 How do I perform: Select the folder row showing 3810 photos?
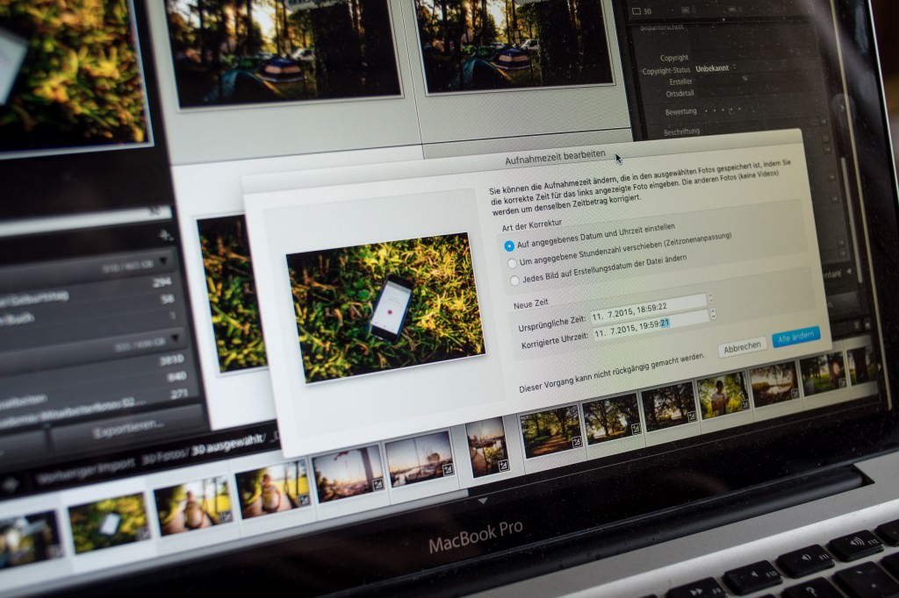point(88,361)
